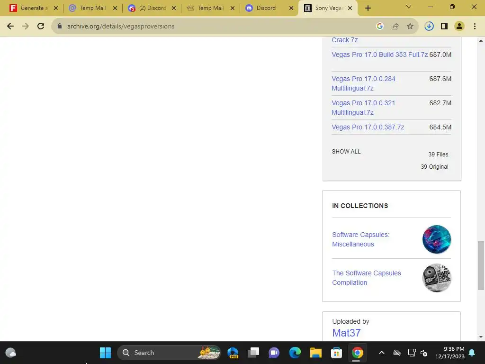Open the clock showing 9:36 PM
Image resolution: width=485 pixels, height=364 pixels.
[450, 353]
